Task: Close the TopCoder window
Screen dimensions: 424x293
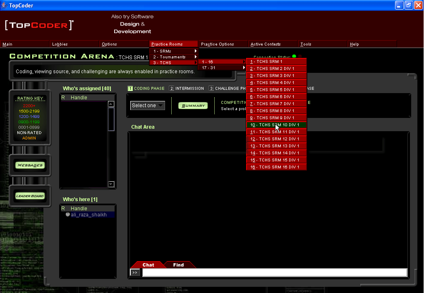Action: [x=418, y=5]
